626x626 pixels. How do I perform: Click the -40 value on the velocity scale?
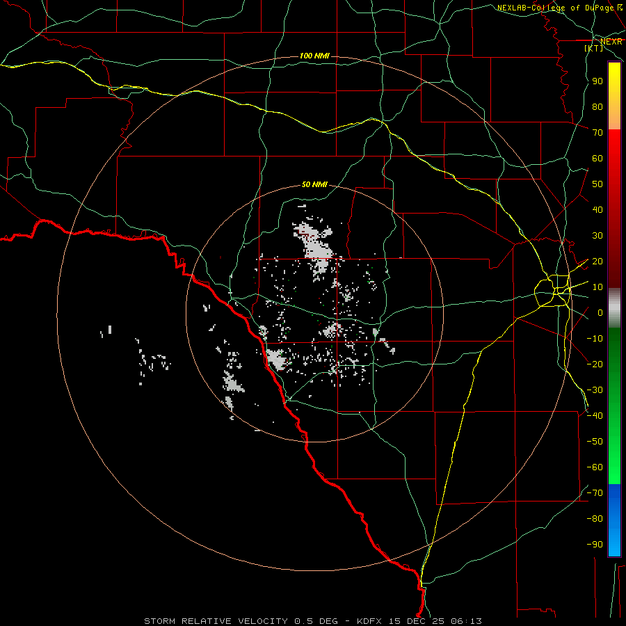[595, 416]
